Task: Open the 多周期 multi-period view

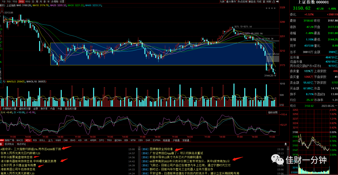Action: pos(54,2)
